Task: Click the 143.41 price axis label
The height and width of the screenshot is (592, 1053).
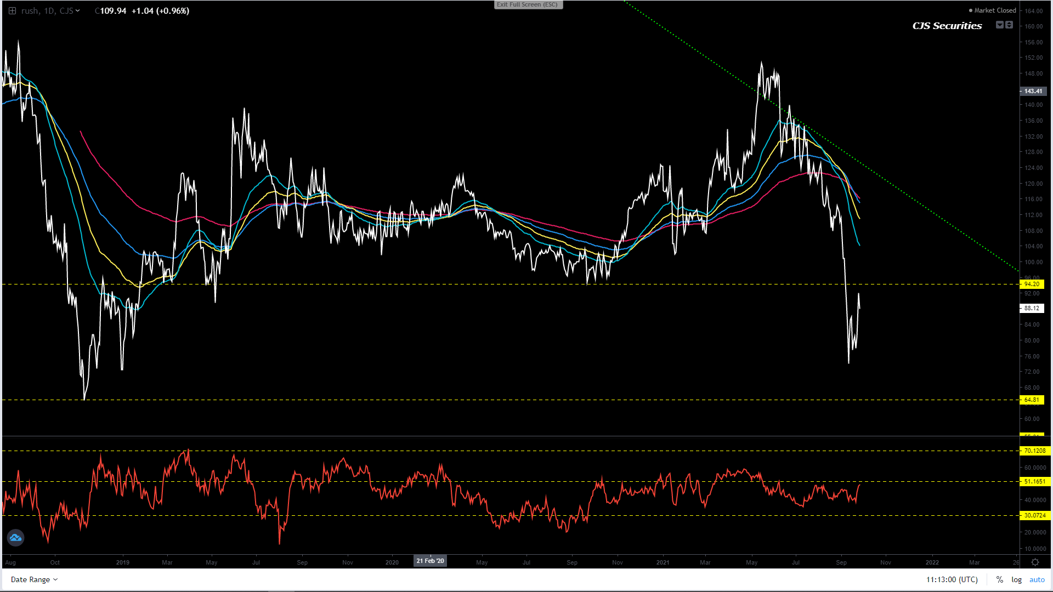Action: (1033, 91)
